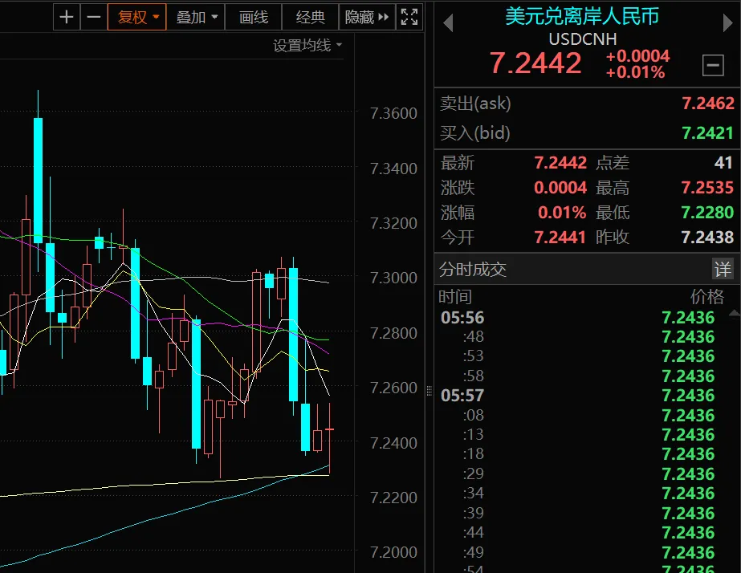Screen dimensions: 741x573
Task: Click 涨跌 value 0.0004
Action: coord(560,188)
